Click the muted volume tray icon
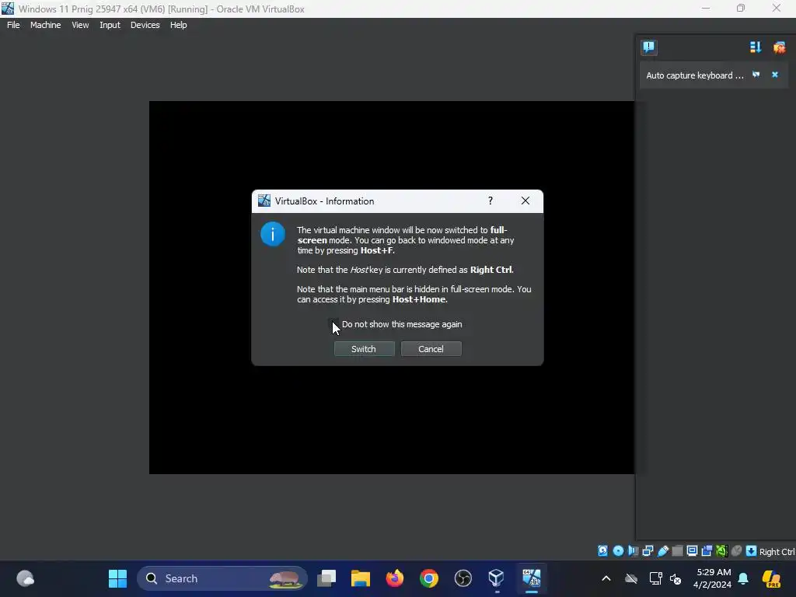This screenshot has width=796, height=597. coord(676,578)
